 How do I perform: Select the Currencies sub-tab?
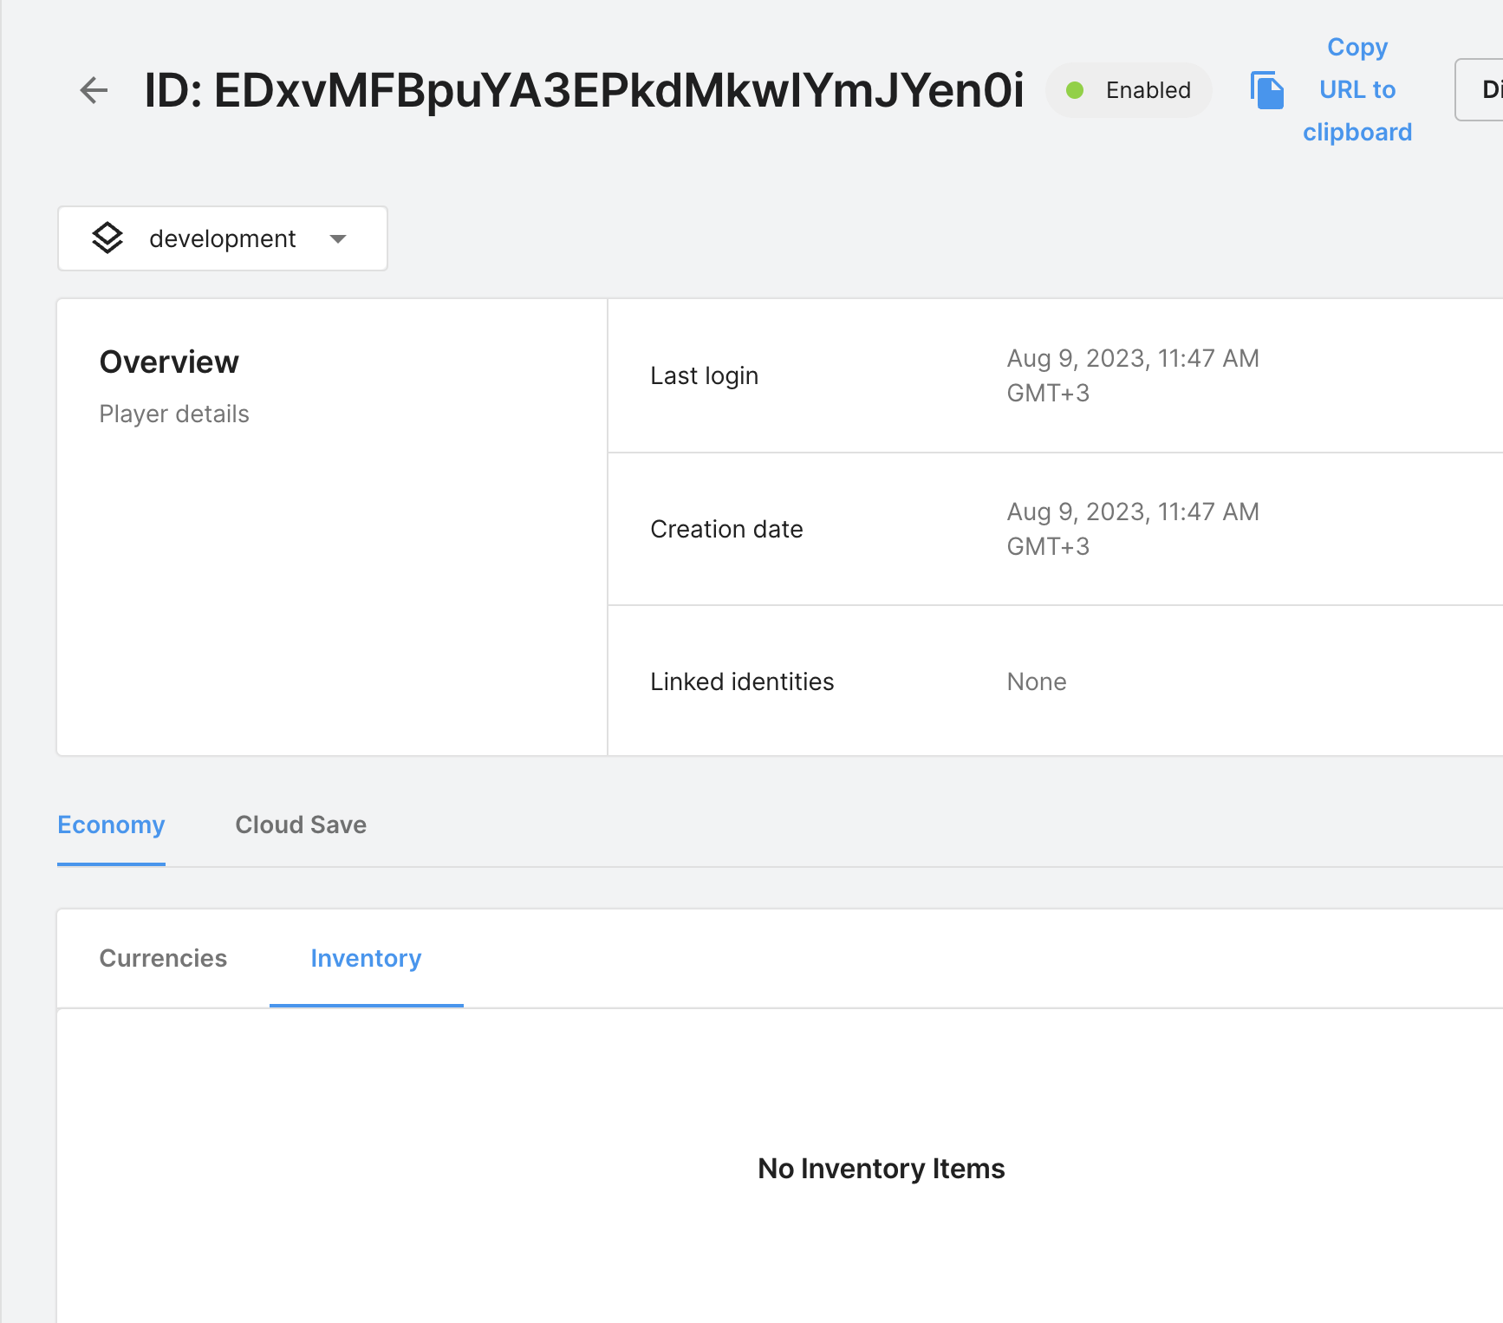click(163, 958)
